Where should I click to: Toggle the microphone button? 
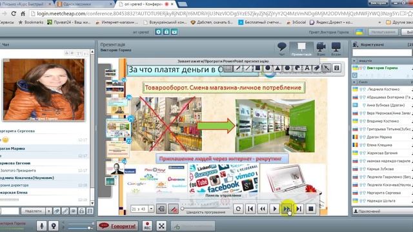coord(41,226)
